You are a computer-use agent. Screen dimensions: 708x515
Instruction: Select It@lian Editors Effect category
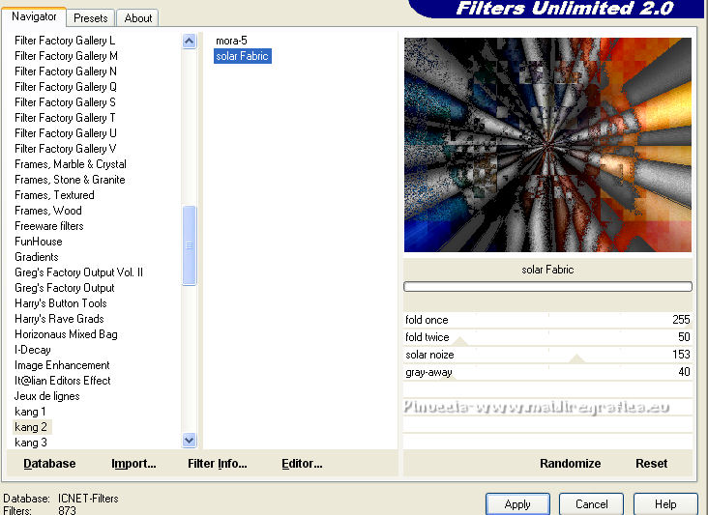tap(62, 381)
